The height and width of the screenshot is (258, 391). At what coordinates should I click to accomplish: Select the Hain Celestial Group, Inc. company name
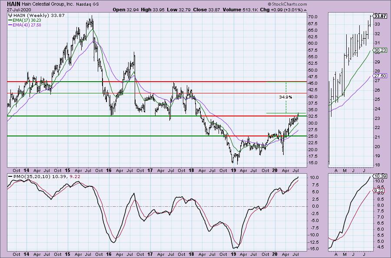[49, 4]
